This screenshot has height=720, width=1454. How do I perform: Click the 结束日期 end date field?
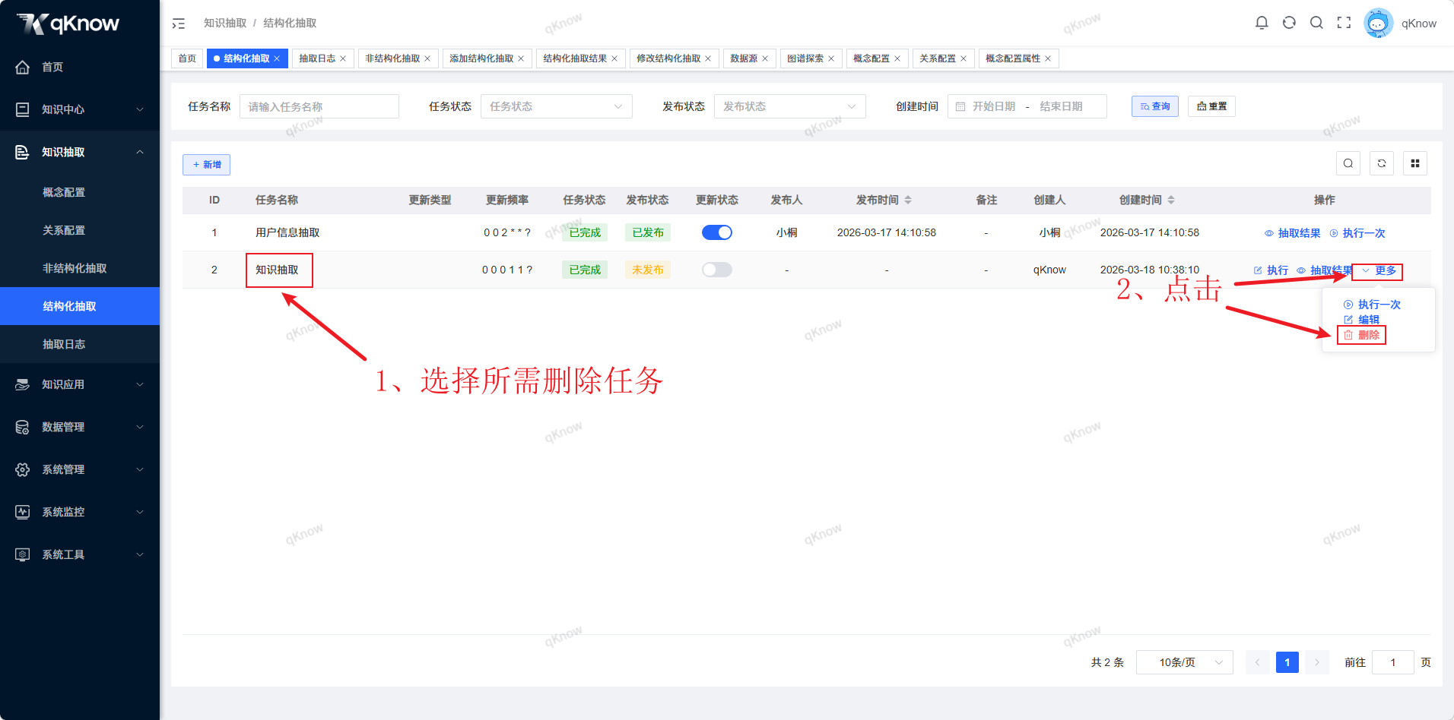click(1061, 106)
